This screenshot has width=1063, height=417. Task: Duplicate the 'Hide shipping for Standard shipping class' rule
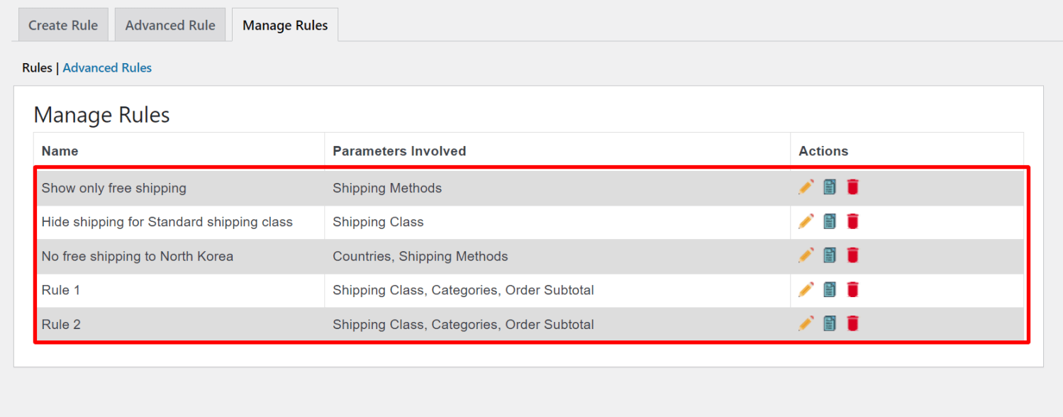(829, 221)
